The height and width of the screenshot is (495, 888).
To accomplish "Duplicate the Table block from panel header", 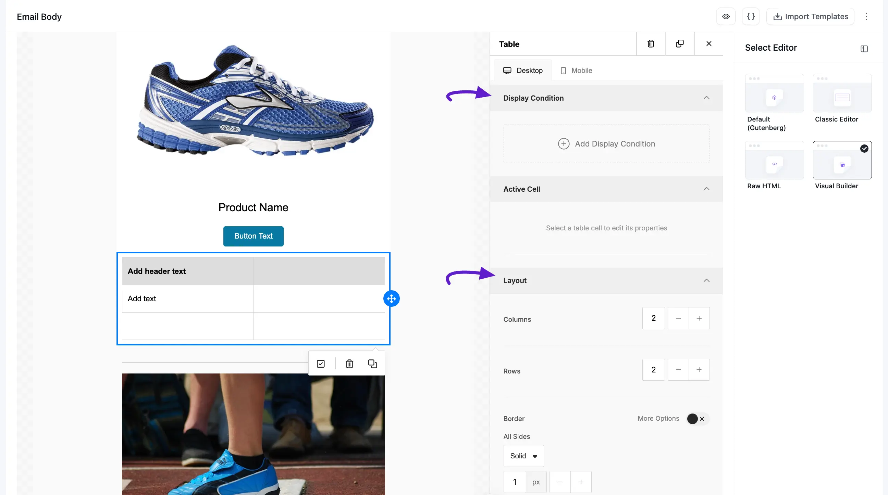I will click(x=680, y=44).
